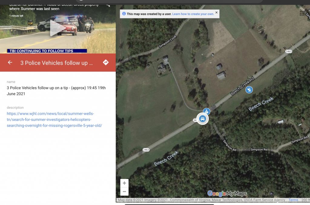Screen dimensions: 310x205
Task: Click the Simpson Loop road label
Action: click(x=167, y=41)
